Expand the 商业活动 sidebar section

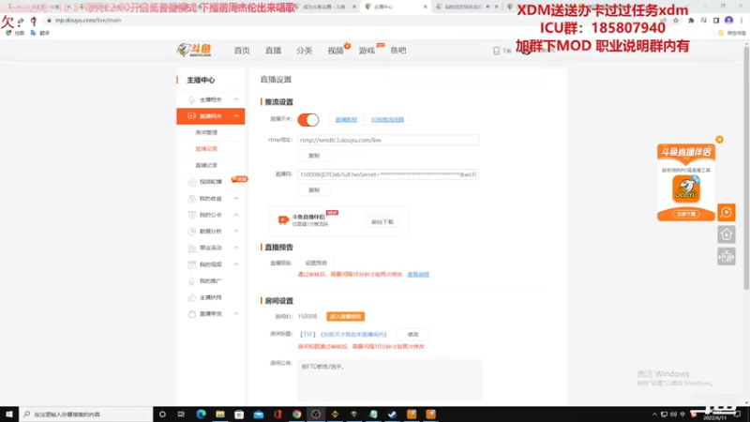coord(236,248)
